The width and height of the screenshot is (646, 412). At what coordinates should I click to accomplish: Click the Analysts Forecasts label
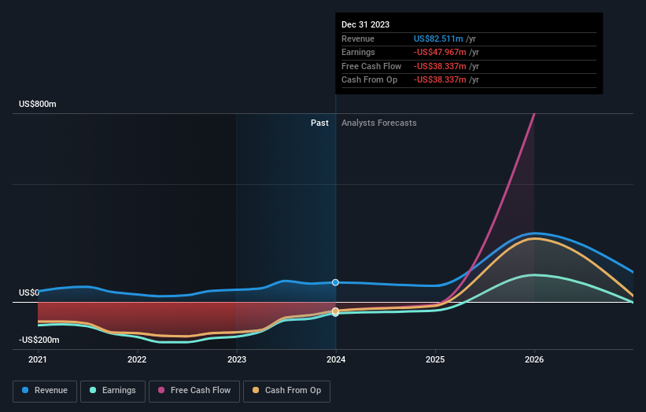coord(379,123)
